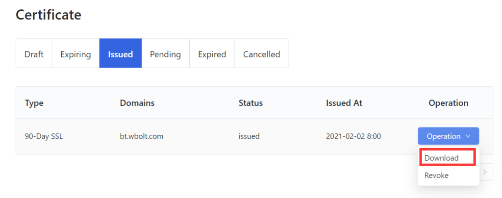Click the bt.wbolt.com domain cell
This screenshot has height=198, width=502.
pyautogui.click(x=142, y=136)
